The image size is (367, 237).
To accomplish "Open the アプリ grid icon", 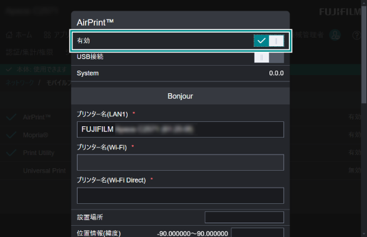I will tap(48, 35).
